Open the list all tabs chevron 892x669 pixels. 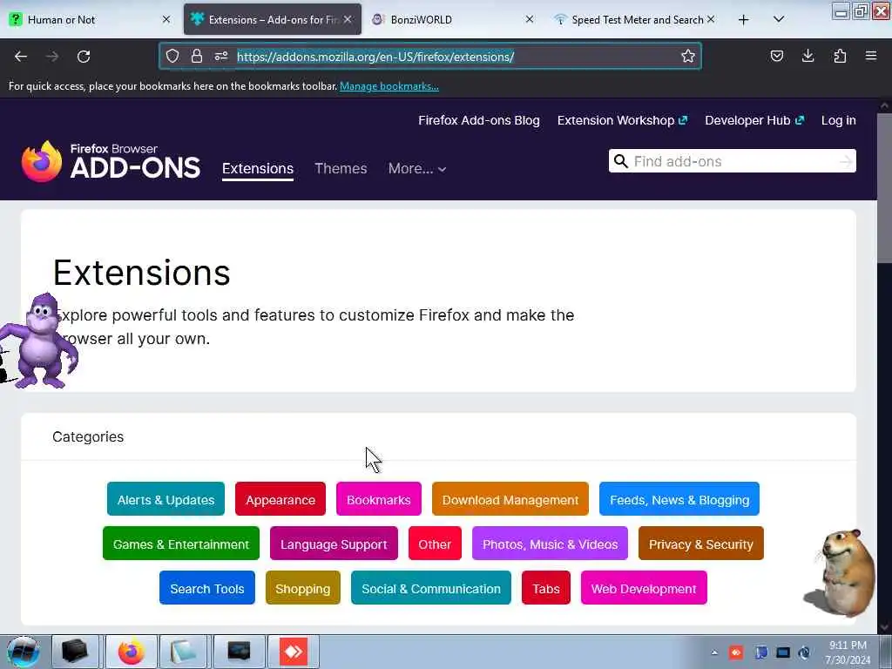pyautogui.click(x=779, y=20)
